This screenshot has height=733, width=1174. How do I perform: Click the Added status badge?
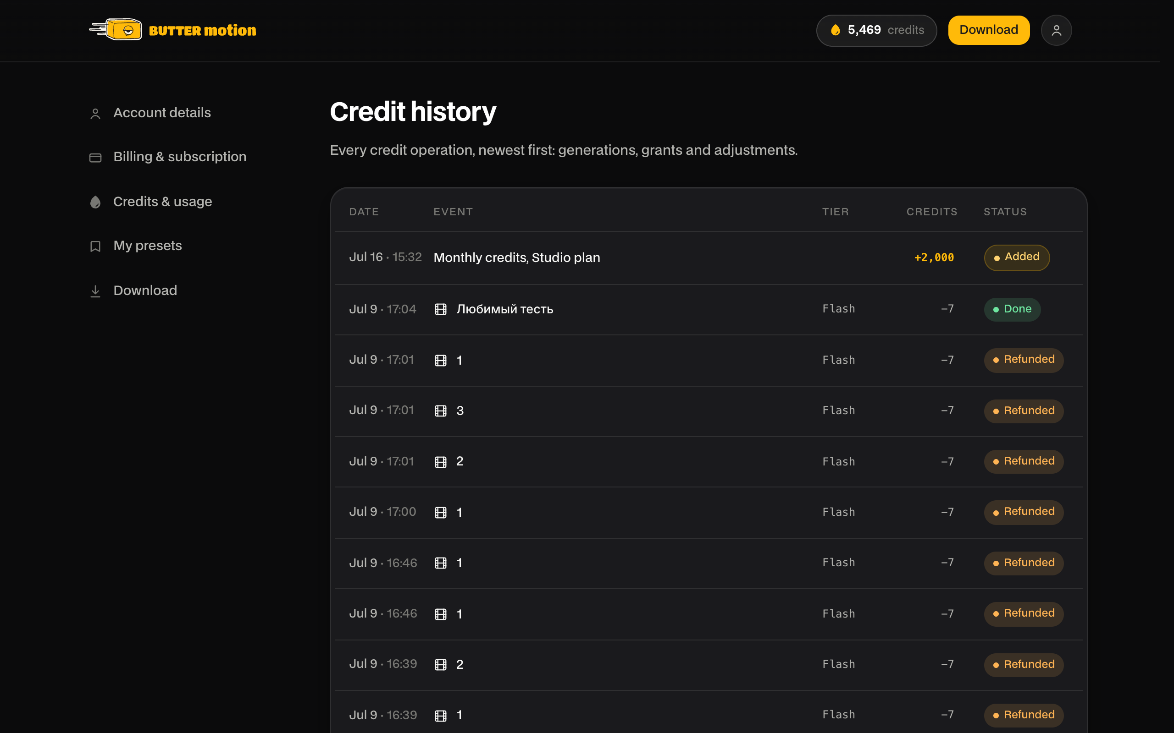(1017, 257)
